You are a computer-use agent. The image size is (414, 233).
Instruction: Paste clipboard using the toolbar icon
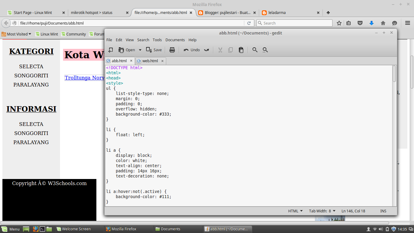click(241, 50)
